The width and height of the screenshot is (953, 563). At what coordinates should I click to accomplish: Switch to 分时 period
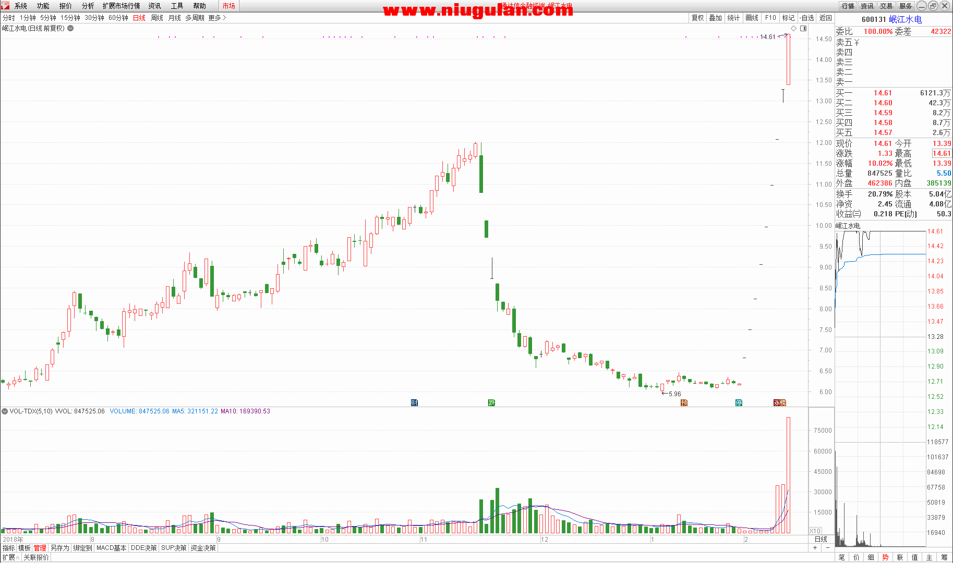click(x=9, y=18)
